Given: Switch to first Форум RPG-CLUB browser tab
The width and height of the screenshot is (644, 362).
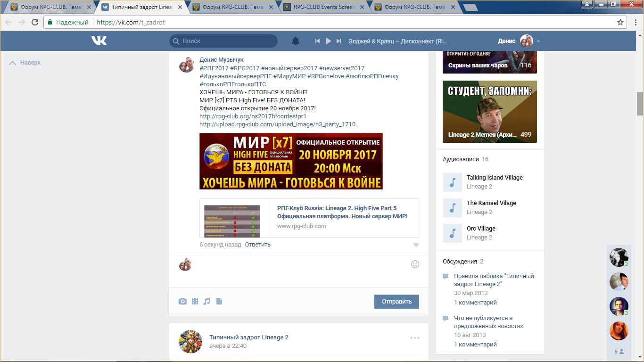Looking at the screenshot, I should (x=50, y=8).
